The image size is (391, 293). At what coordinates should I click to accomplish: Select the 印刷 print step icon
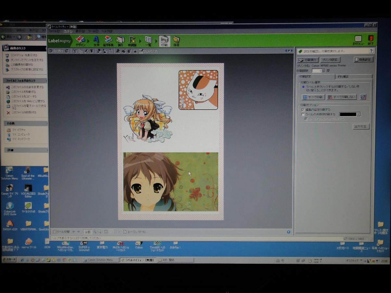[164, 41]
